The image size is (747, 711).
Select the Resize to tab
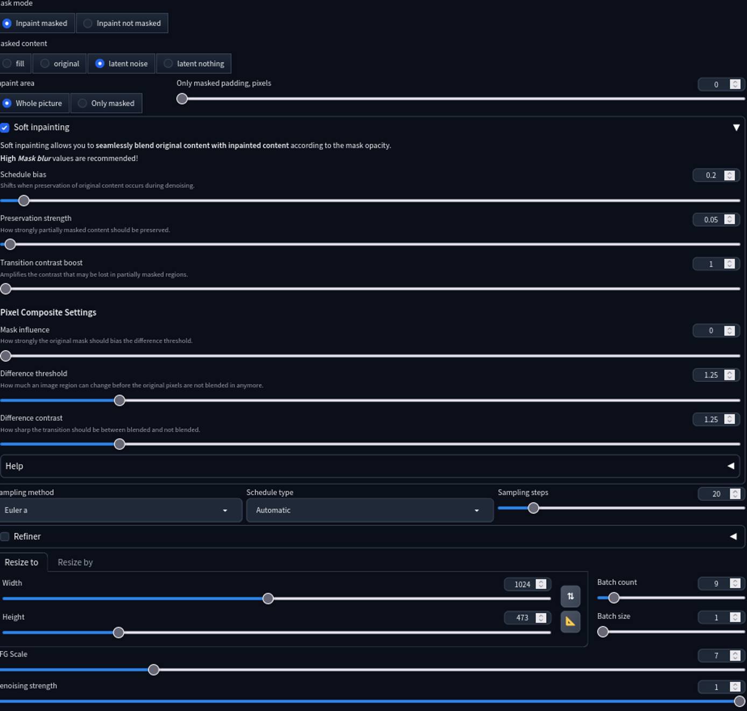22,562
